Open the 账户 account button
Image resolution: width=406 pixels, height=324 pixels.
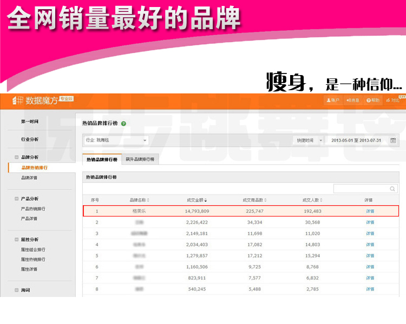(x=333, y=100)
